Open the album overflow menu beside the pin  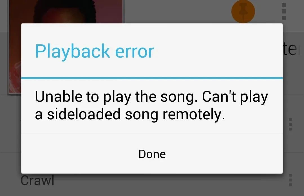284,12
